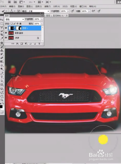
Task: Select the Horizontal Type tool
Action: pyautogui.click(x=2, y=77)
